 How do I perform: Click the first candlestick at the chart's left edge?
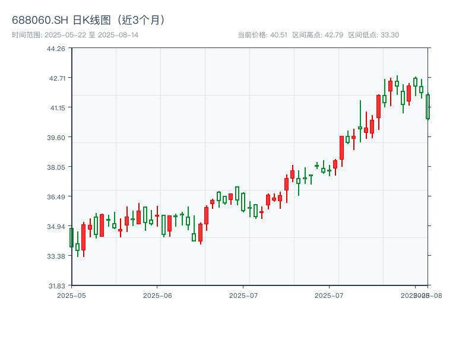tap(71, 237)
